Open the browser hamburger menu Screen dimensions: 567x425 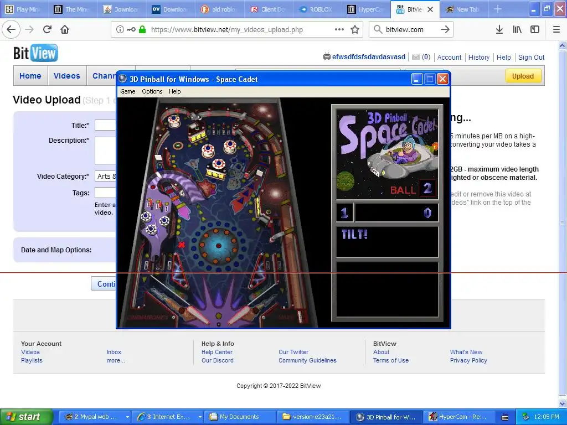pyautogui.click(x=556, y=30)
